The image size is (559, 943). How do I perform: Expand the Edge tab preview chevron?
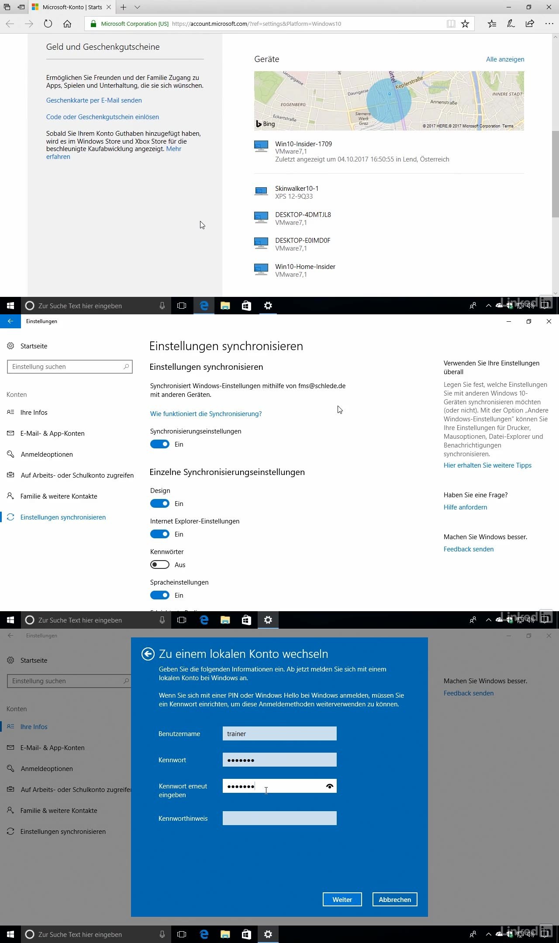[137, 7]
